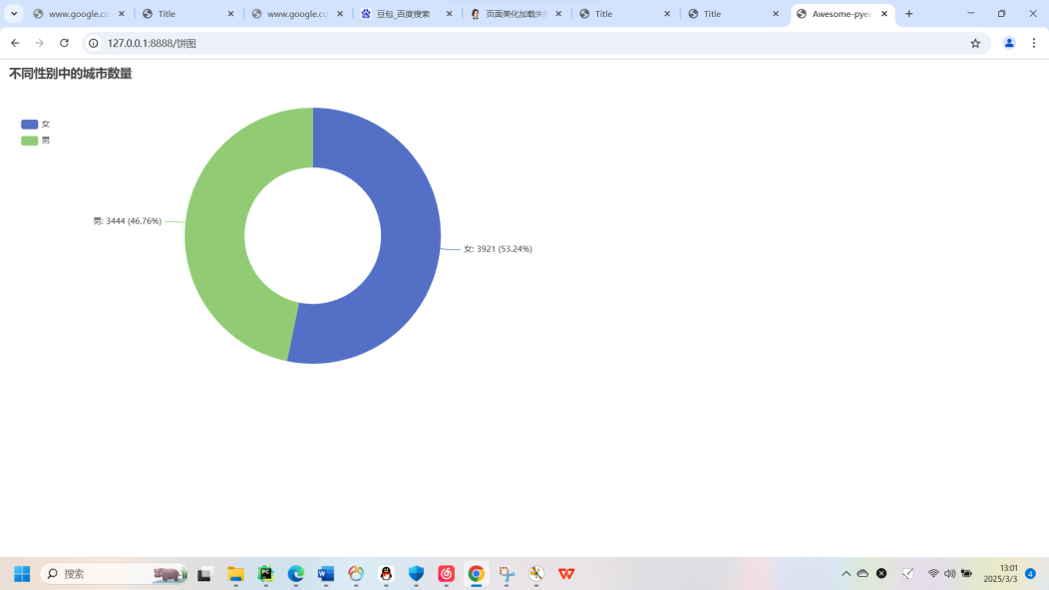The width and height of the screenshot is (1049, 590).
Task: Open the Windows Start menu
Action: pyautogui.click(x=22, y=573)
